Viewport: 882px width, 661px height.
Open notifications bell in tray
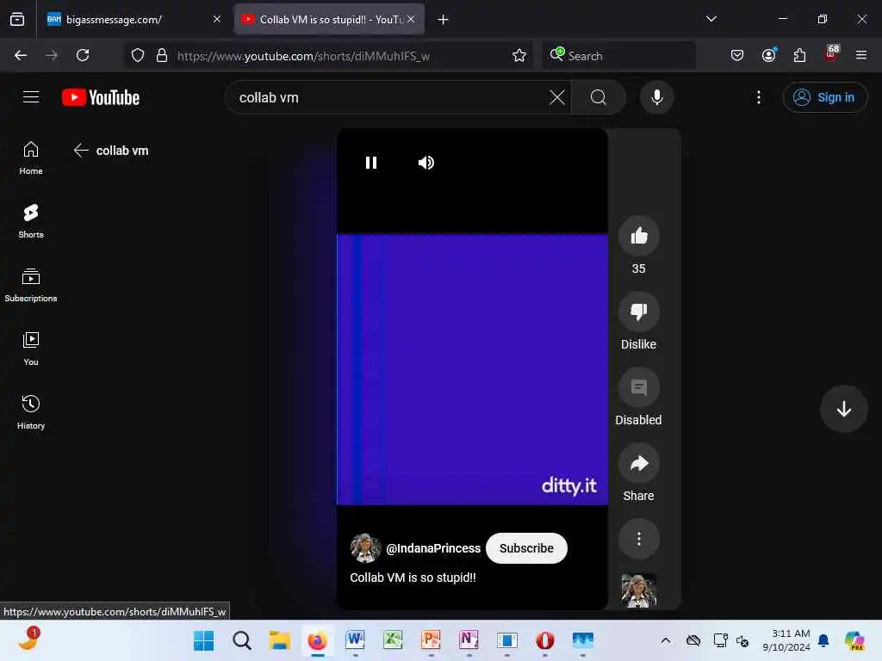point(823,640)
